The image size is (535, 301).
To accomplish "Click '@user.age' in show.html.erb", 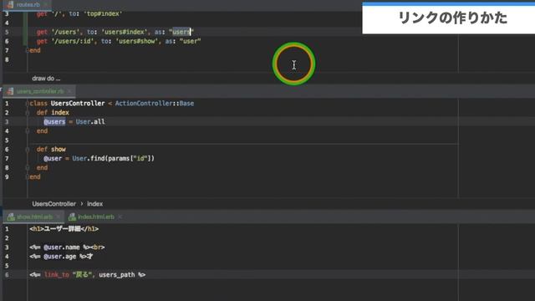I will (59, 257).
